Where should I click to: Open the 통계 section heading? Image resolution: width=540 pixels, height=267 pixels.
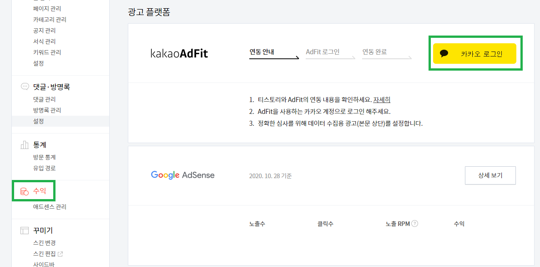40,145
